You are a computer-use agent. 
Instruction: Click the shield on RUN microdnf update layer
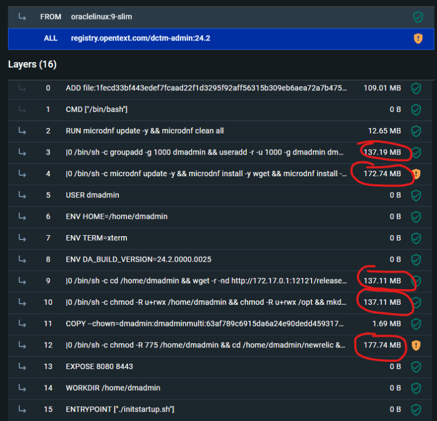click(416, 131)
